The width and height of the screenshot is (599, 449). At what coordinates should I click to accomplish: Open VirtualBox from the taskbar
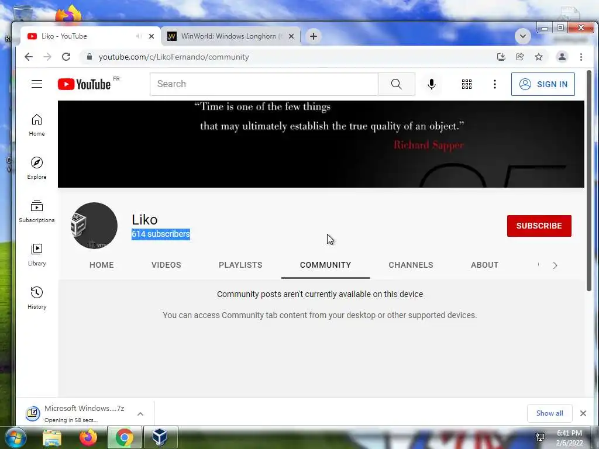pos(160,437)
